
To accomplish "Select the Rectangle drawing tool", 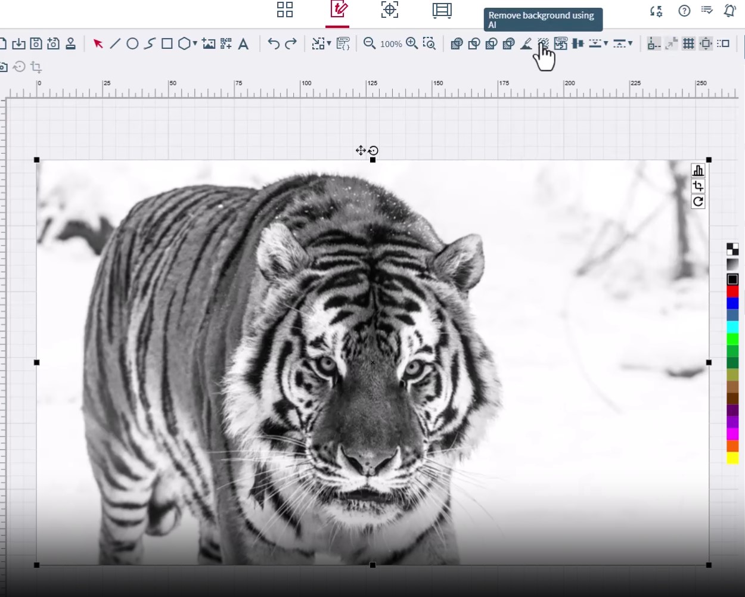I will point(167,43).
